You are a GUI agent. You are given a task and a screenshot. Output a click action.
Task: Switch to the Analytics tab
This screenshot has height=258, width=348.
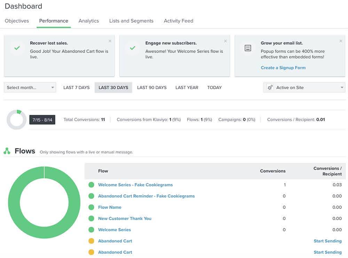click(88, 21)
